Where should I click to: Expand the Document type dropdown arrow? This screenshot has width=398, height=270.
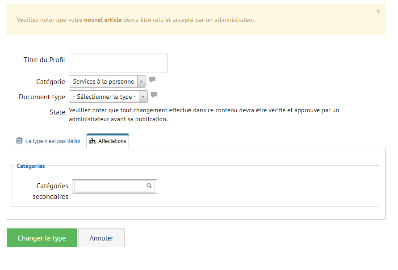(x=143, y=97)
